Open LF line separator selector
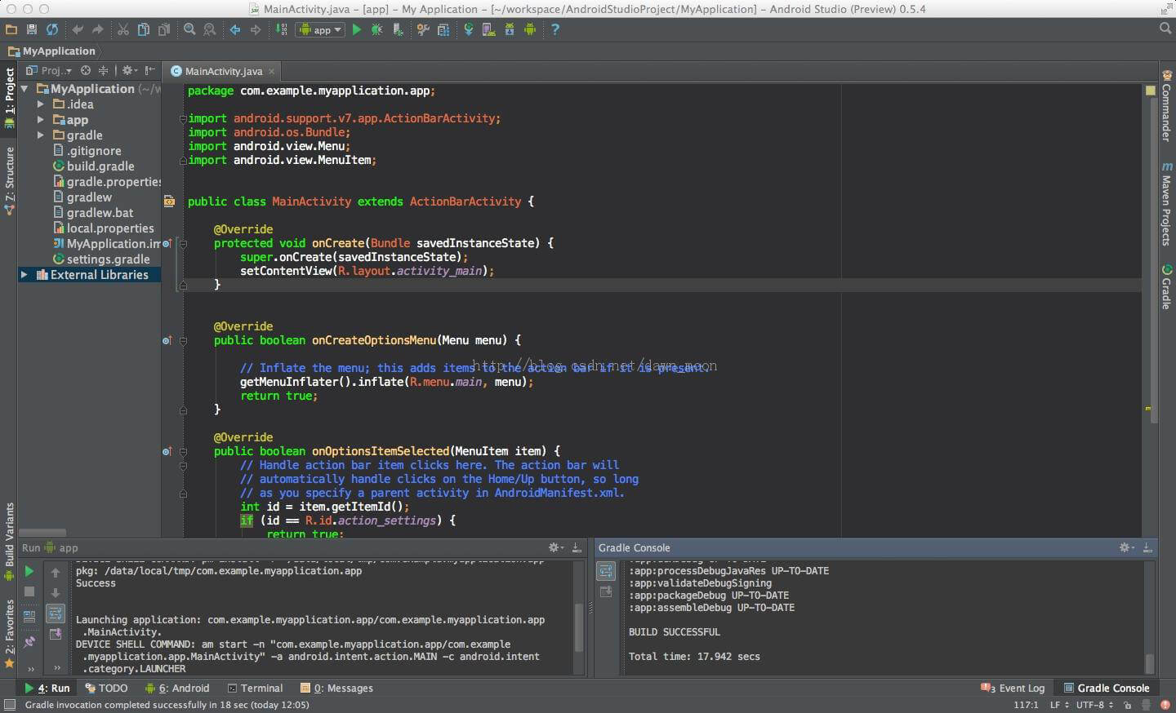This screenshot has height=713, width=1176. tap(1059, 705)
